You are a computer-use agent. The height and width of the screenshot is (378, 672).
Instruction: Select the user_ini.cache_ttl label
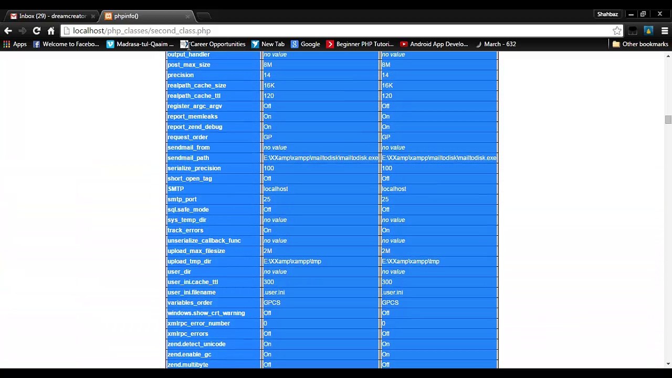[193, 282]
